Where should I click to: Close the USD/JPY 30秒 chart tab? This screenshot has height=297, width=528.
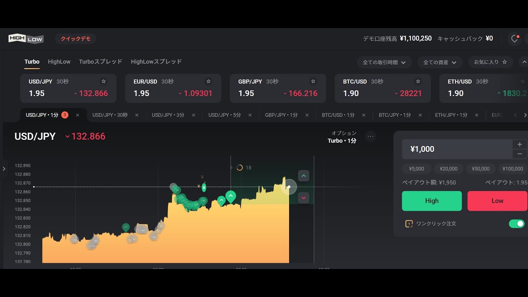(x=137, y=115)
